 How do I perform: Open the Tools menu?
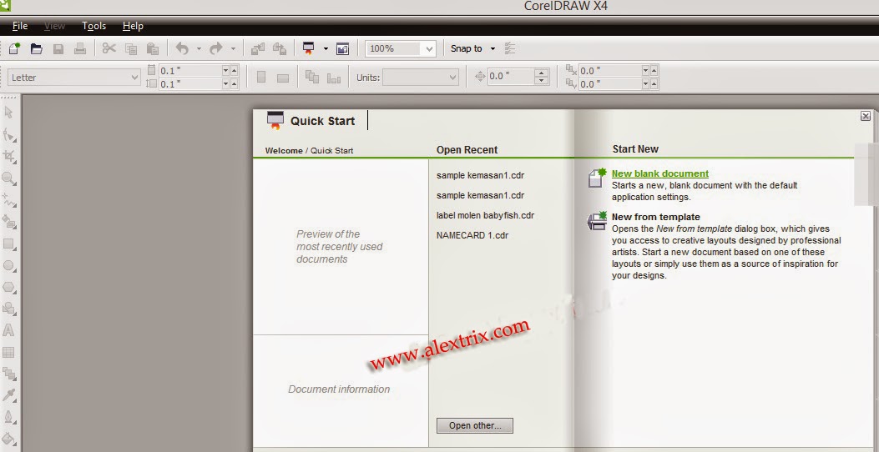(x=93, y=26)
